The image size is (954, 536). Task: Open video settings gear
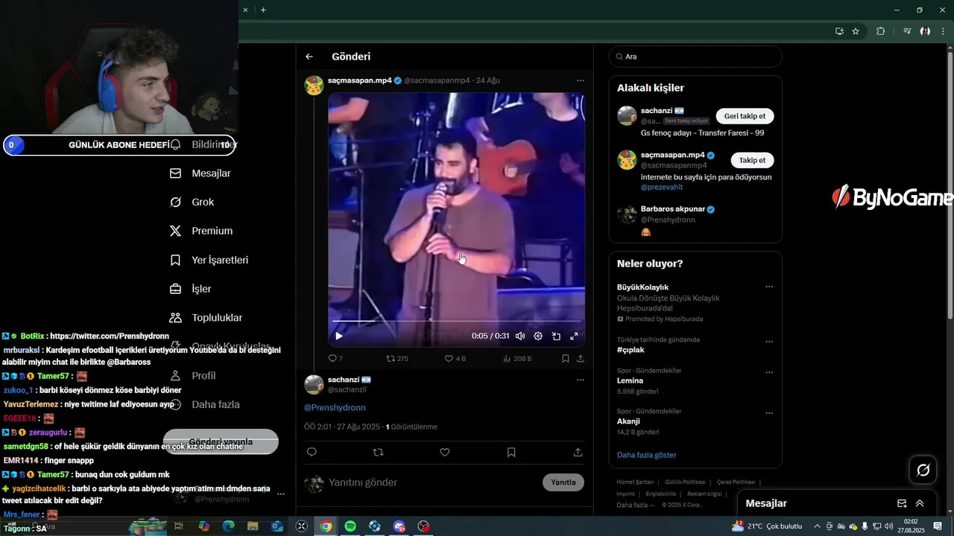(x=538, y=336)
